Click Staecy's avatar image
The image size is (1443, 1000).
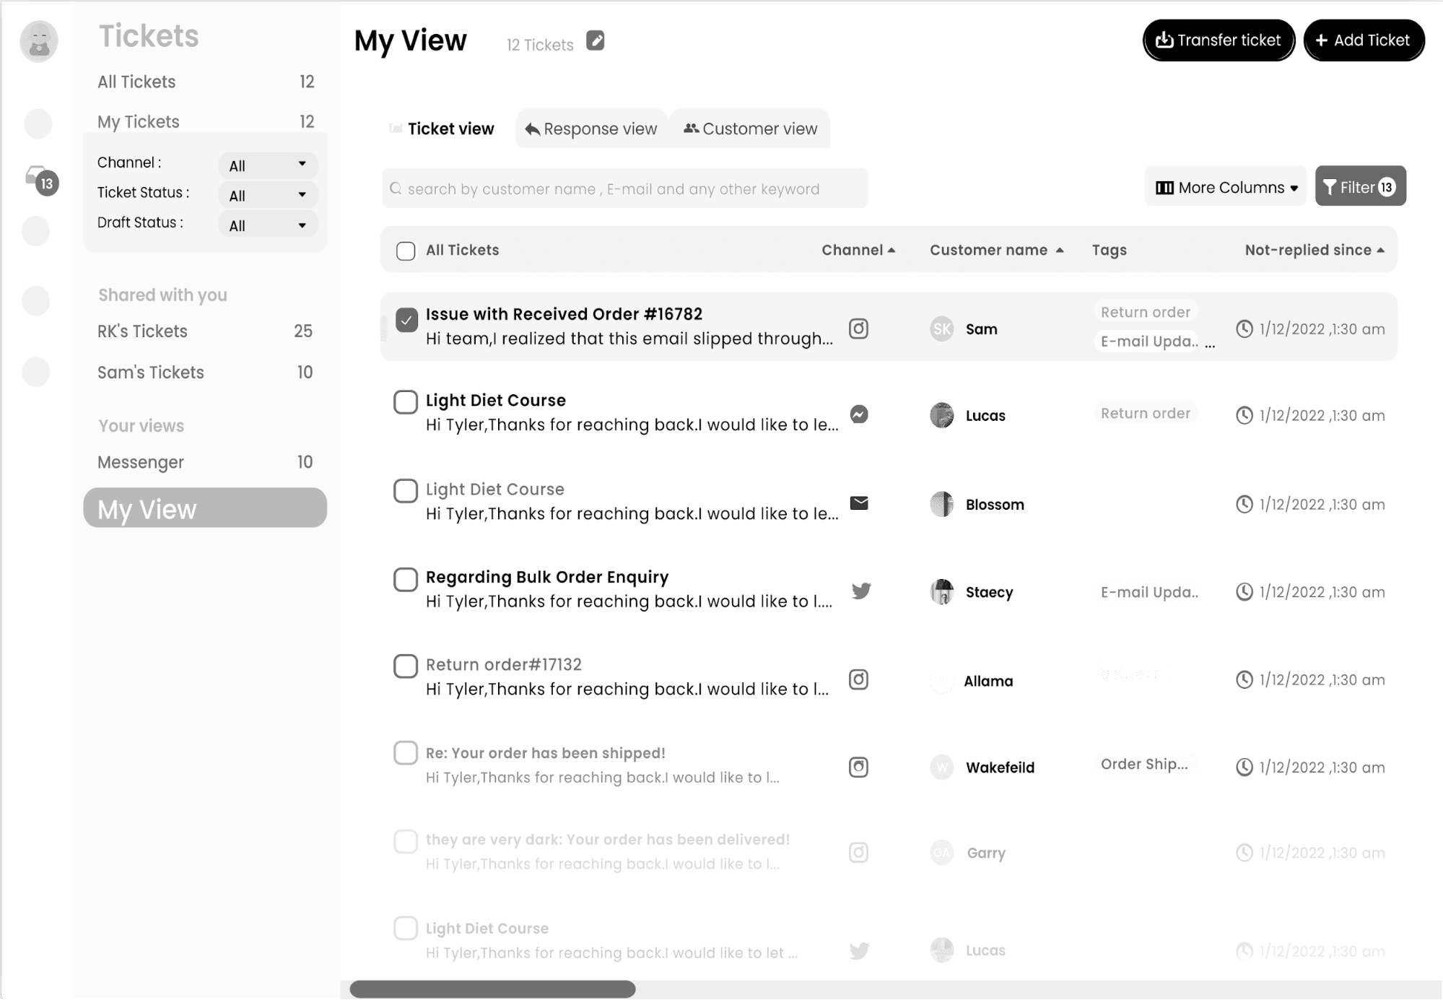tap(942, 592)
